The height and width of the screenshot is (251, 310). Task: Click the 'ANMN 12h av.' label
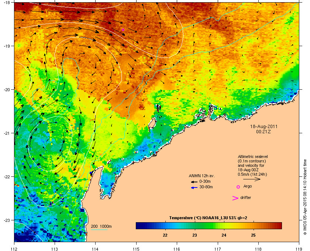[201, 176]
